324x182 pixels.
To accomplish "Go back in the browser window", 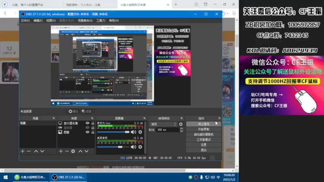I will (x=5, y=13).
